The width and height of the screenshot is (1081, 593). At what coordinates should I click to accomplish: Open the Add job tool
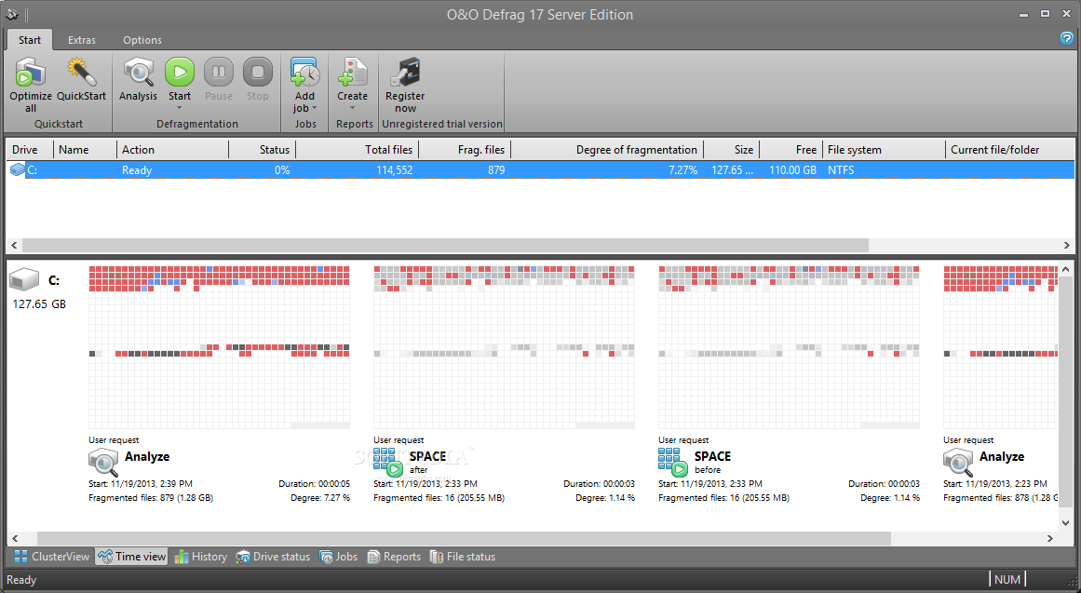(304, 74)
